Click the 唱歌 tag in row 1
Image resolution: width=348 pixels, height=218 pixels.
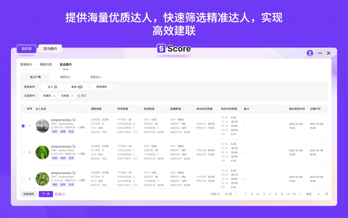click(55, 132)
